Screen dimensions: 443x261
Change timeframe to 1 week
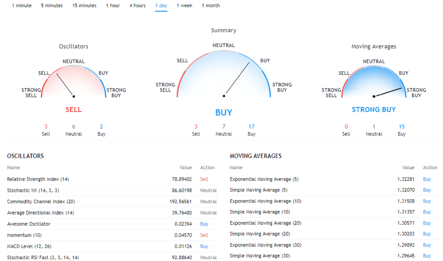(184, 6)
